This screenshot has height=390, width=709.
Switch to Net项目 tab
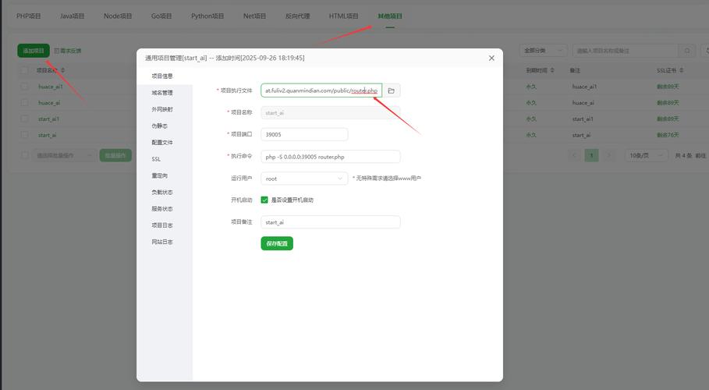[x=254, y=16]
